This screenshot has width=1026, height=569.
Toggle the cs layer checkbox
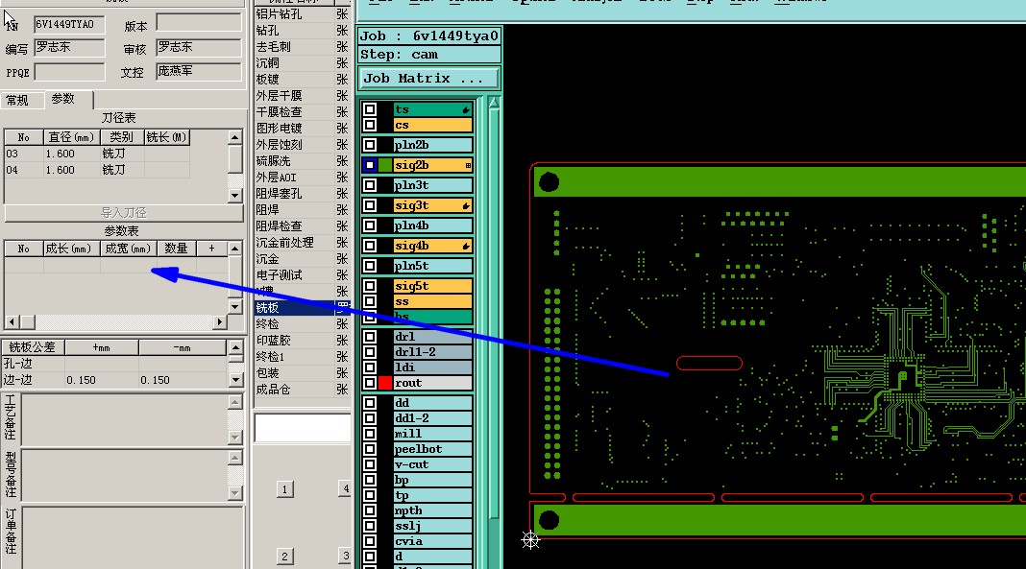pos(370,125)
